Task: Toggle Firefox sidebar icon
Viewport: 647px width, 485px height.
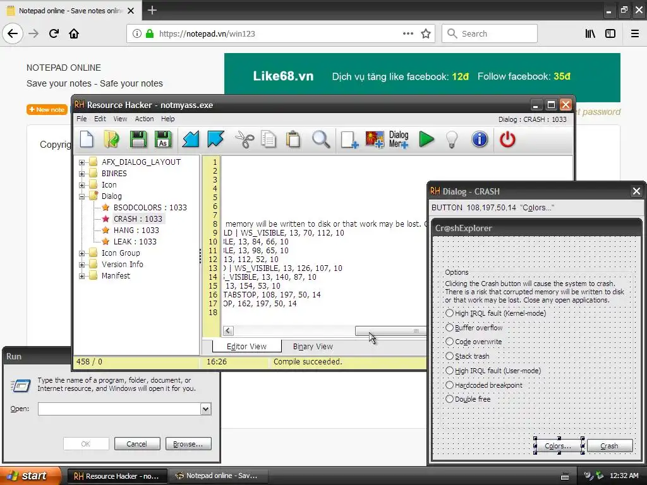Action: point(610,34)
